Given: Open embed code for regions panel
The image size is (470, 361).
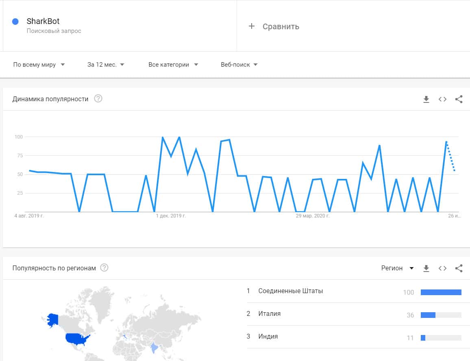Looking at the screenshot, I should click(442, 268).
